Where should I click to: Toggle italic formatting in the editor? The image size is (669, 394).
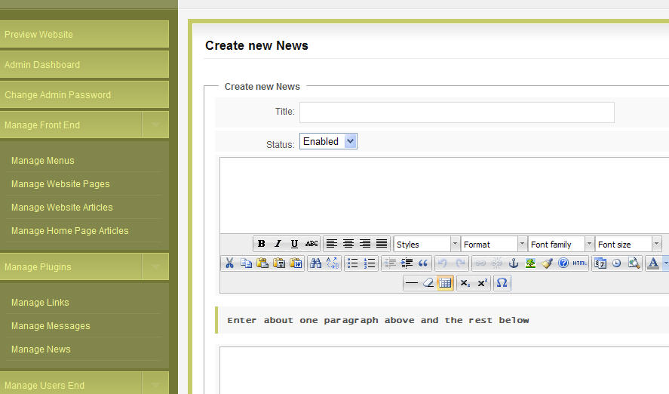[278, 244]
